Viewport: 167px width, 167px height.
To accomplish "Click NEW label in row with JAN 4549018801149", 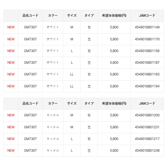I will (x=11, y=27).
